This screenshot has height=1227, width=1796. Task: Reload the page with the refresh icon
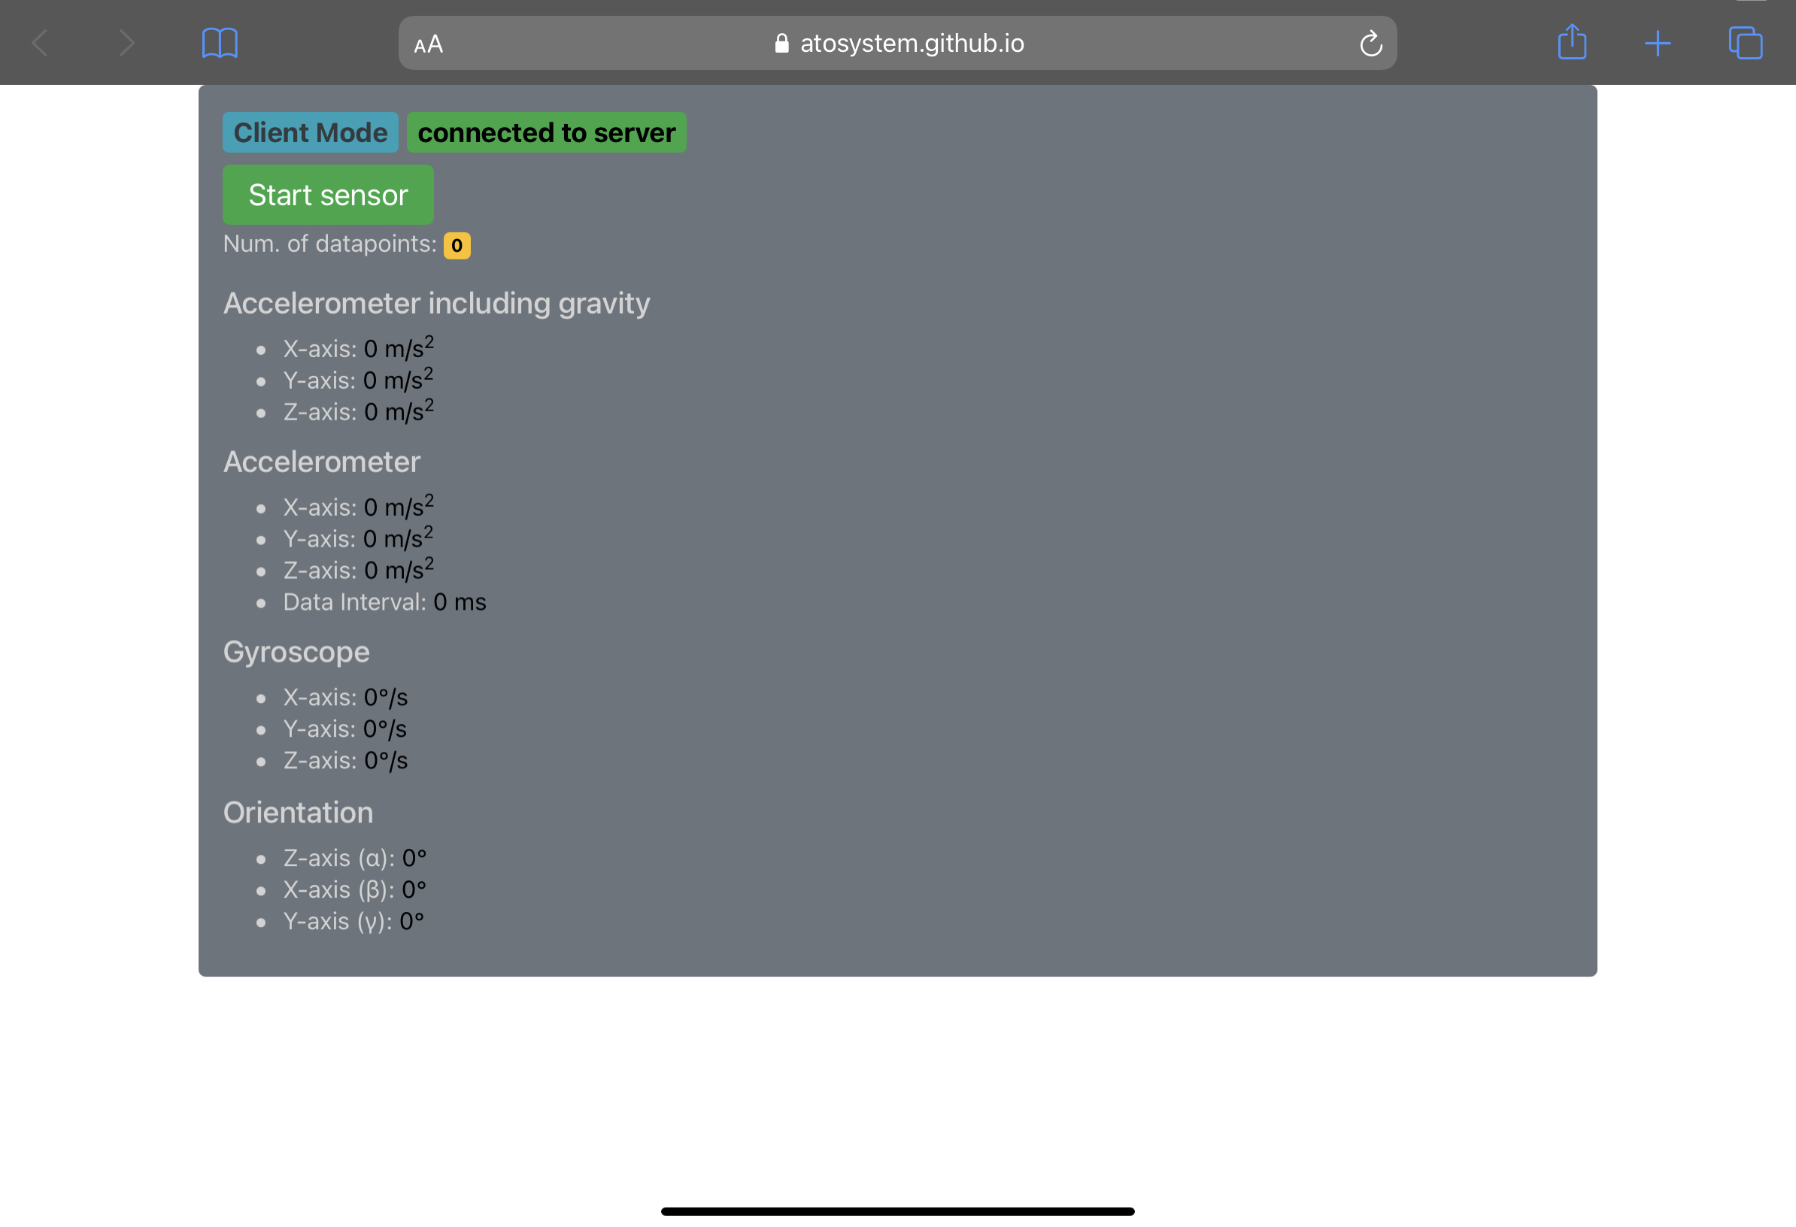pos(1370,44)
